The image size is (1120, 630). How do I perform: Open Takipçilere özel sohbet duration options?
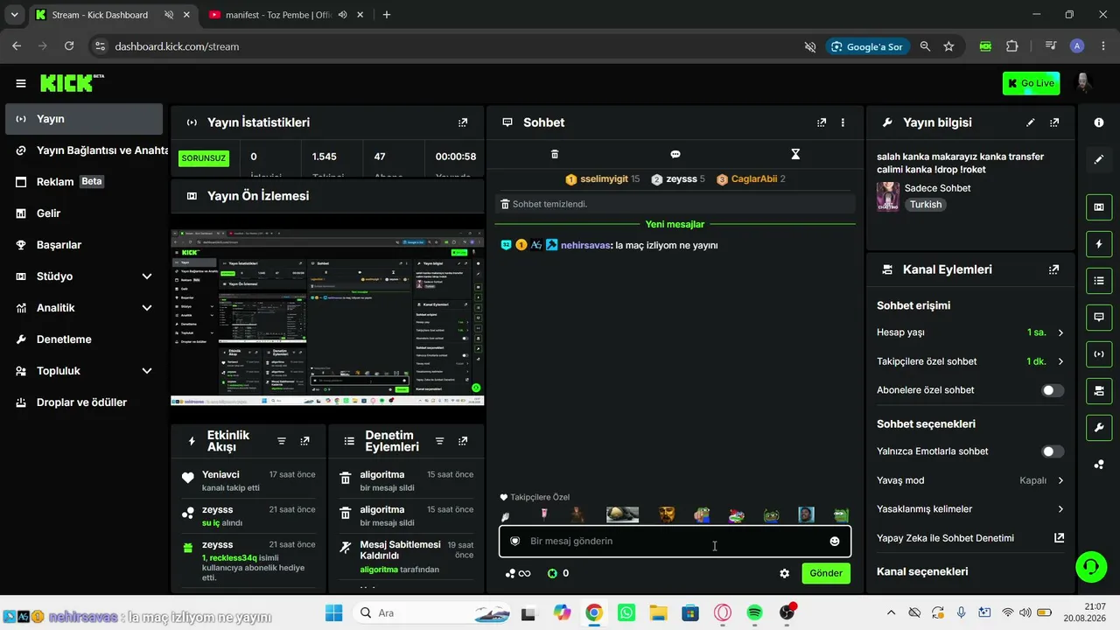pos(970,361)
